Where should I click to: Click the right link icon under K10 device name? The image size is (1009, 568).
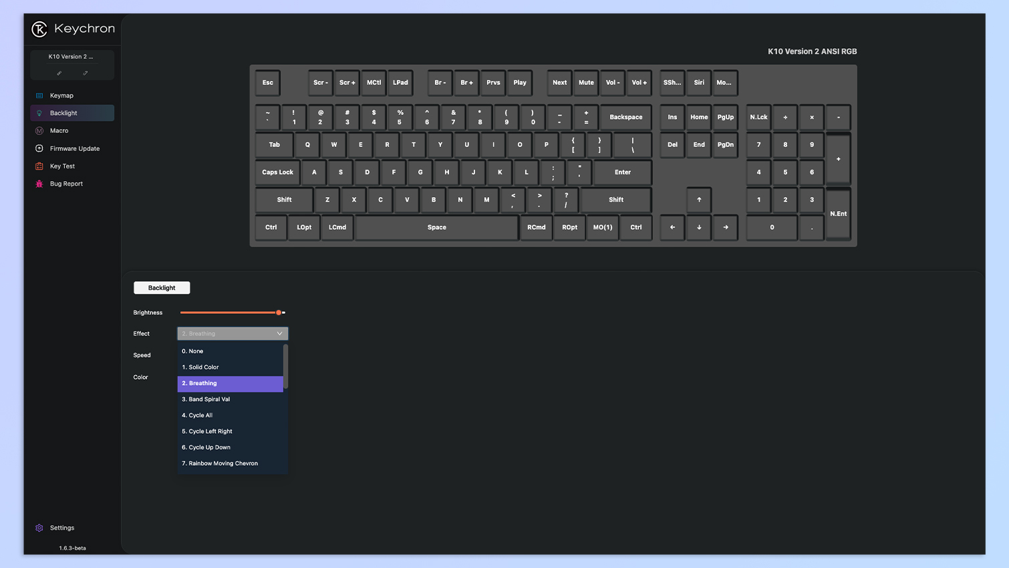tap(86, 73)
